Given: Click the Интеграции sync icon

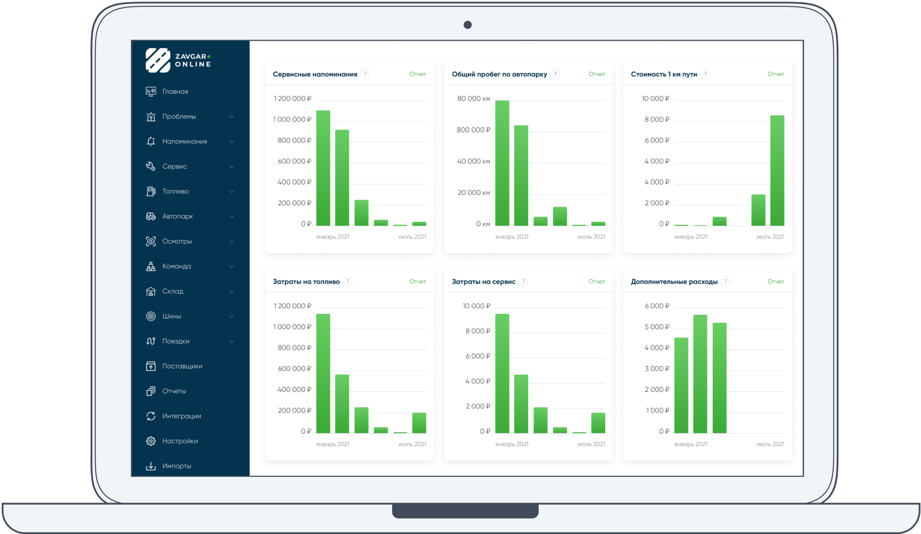Looking at the screenshot, I should (x=151, y=416).
